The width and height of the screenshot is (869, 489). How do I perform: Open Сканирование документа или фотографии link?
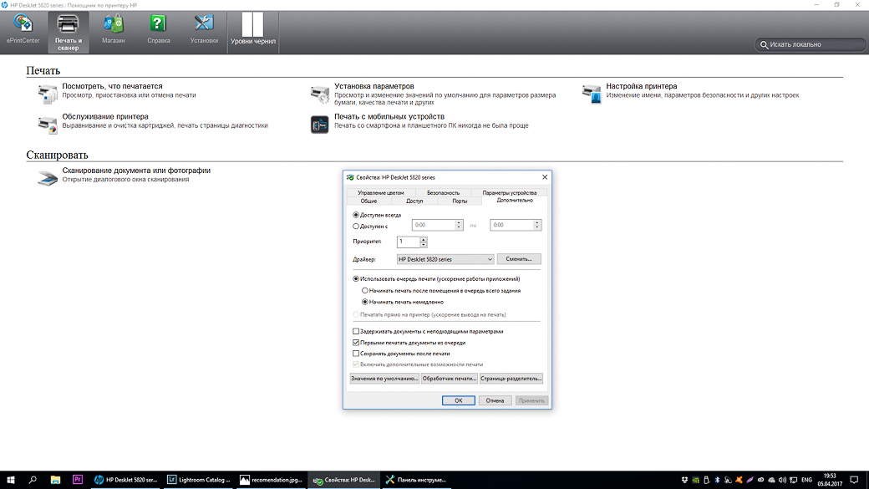(x=136, y=171)
